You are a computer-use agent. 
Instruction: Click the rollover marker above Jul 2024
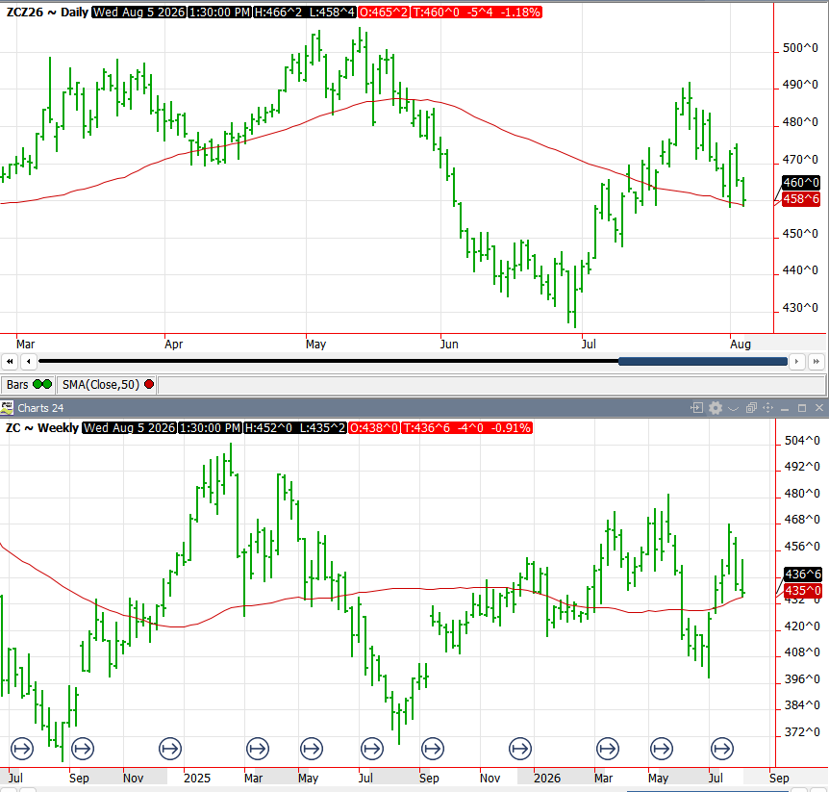click(22, 749)
